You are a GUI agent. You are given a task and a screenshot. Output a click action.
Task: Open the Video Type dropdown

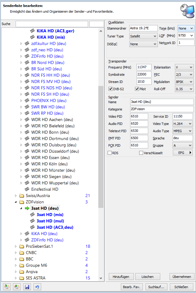coord(183,124)
